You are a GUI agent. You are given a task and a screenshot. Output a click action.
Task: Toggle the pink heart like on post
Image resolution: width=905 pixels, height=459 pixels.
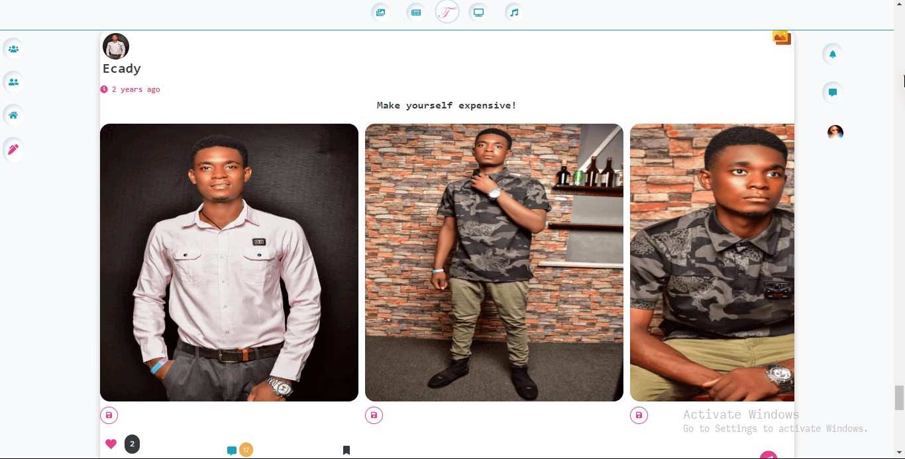point(111,444)
